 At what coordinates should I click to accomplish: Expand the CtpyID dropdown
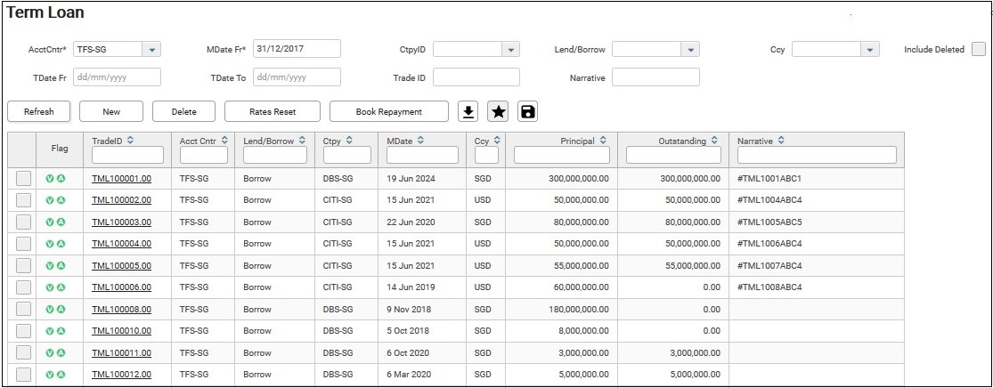click(x=510, y=50)
